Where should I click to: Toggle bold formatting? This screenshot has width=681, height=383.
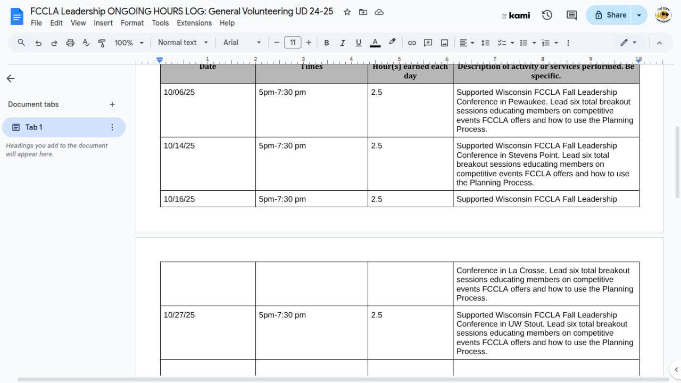point(327,43)
